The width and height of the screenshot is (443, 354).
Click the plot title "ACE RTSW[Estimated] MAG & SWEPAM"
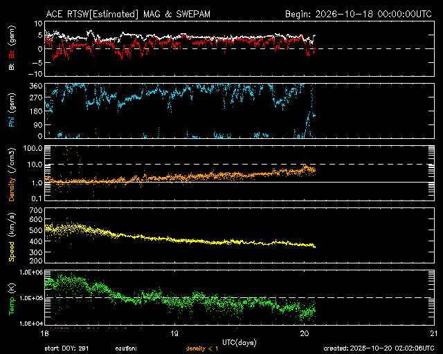[x=128, y=14]
